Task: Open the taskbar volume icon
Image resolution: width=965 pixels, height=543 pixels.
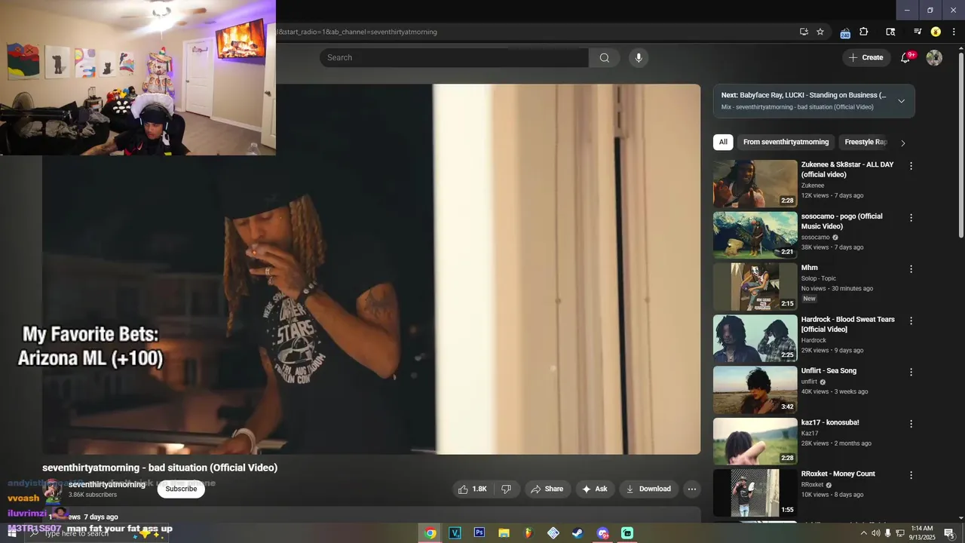Action: click(875, 533)
